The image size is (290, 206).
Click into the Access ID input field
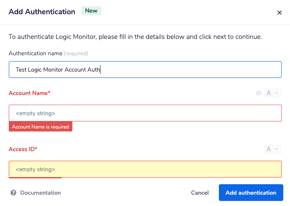click(145, 169)
